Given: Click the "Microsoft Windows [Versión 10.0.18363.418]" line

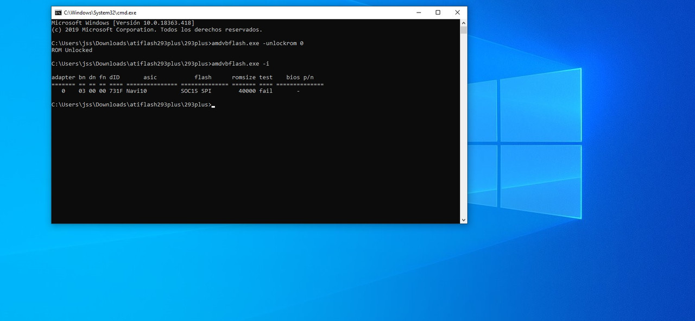Looking at the screenshot, I should tap(123, 23).
